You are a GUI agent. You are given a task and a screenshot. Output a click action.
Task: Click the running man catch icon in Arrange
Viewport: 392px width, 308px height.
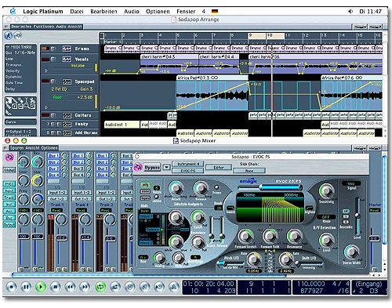click(9, 36)
